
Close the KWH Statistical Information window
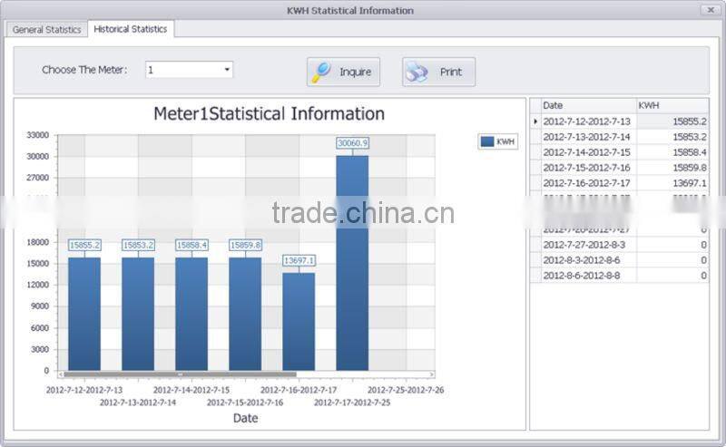709,10
